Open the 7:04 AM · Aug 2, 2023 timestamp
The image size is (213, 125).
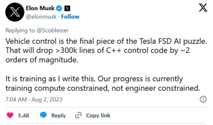point(34,99)
